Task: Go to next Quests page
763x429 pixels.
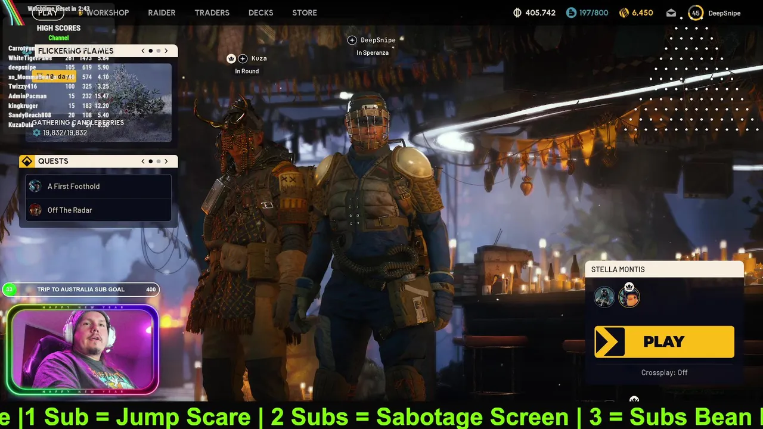Action: [x=166, y=161]
